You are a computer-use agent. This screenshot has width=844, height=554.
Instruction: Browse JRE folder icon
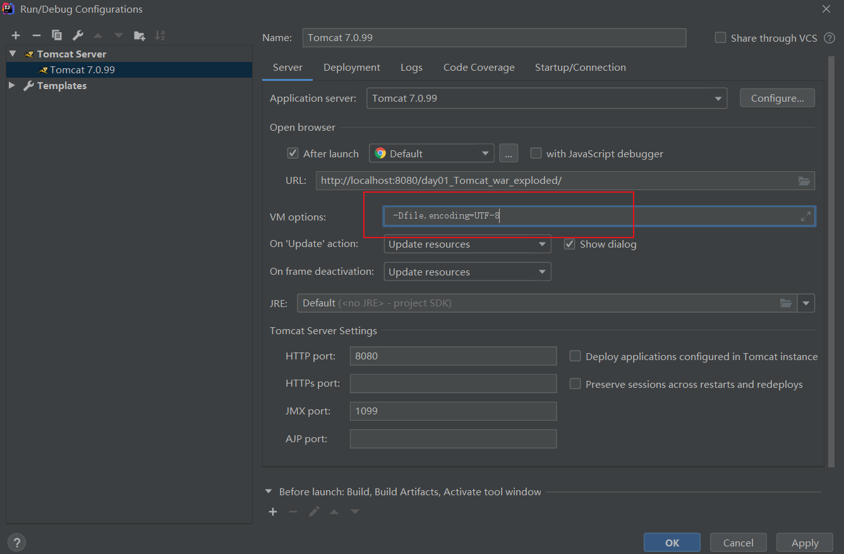pyautogui.click(x=785, y=303)
